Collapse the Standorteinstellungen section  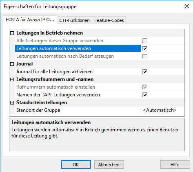(12, 102)
